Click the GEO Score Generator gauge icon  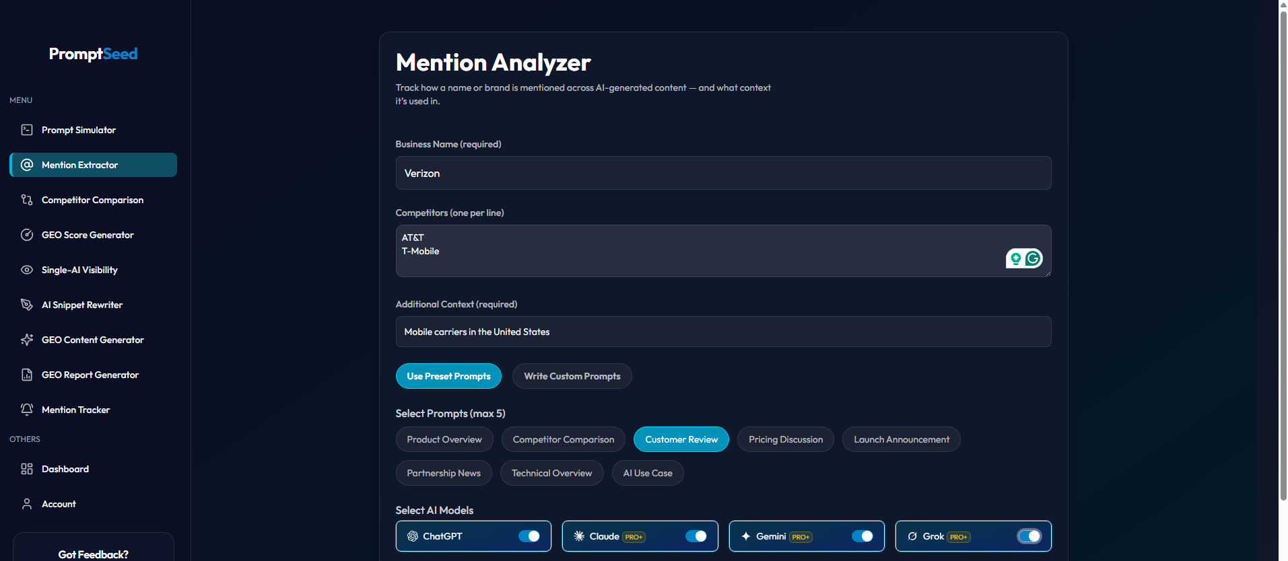click(27, 235)
